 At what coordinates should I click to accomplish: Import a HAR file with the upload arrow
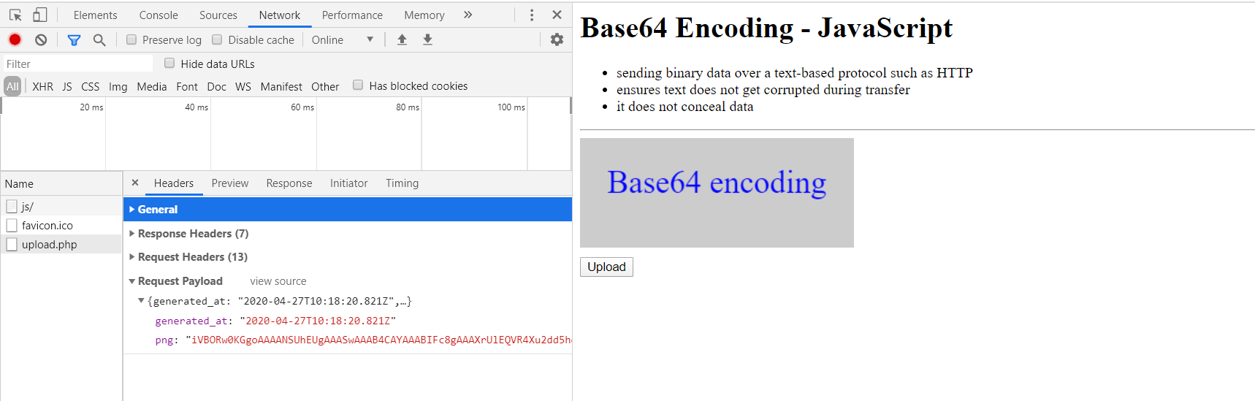point(402,39)
